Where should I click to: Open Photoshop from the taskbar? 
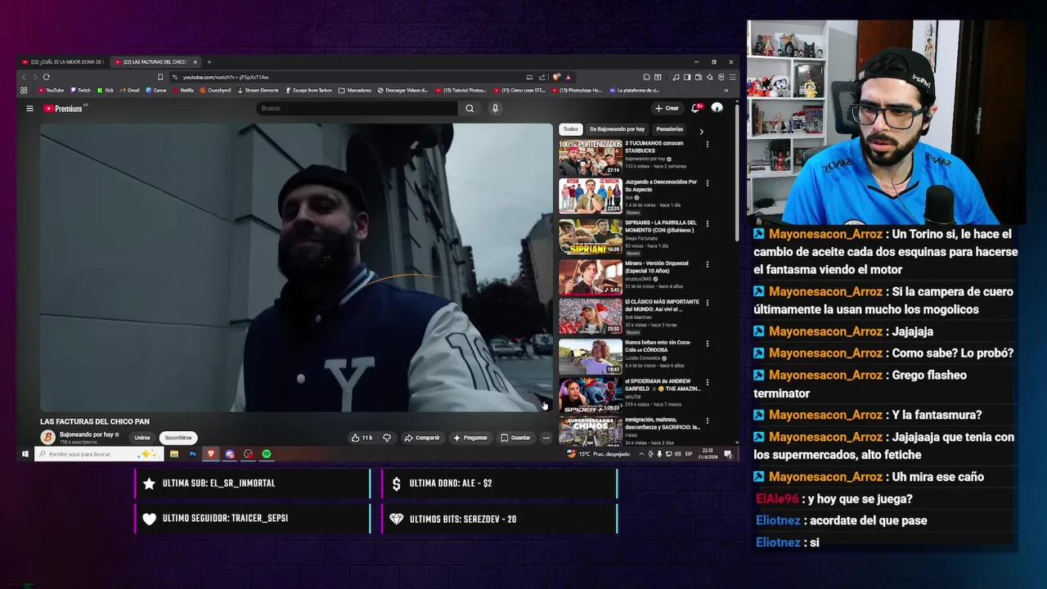click(x=193, y=454)
